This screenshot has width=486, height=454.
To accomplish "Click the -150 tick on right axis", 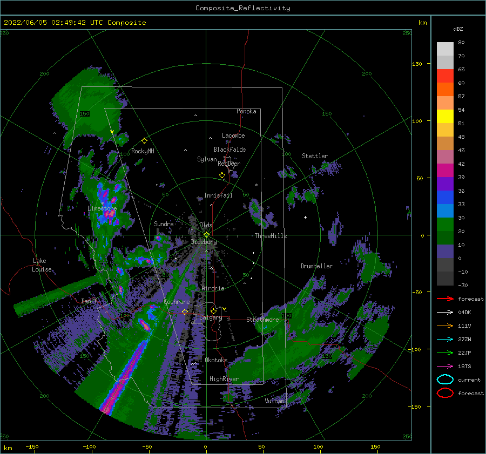I will pos(415,406).
